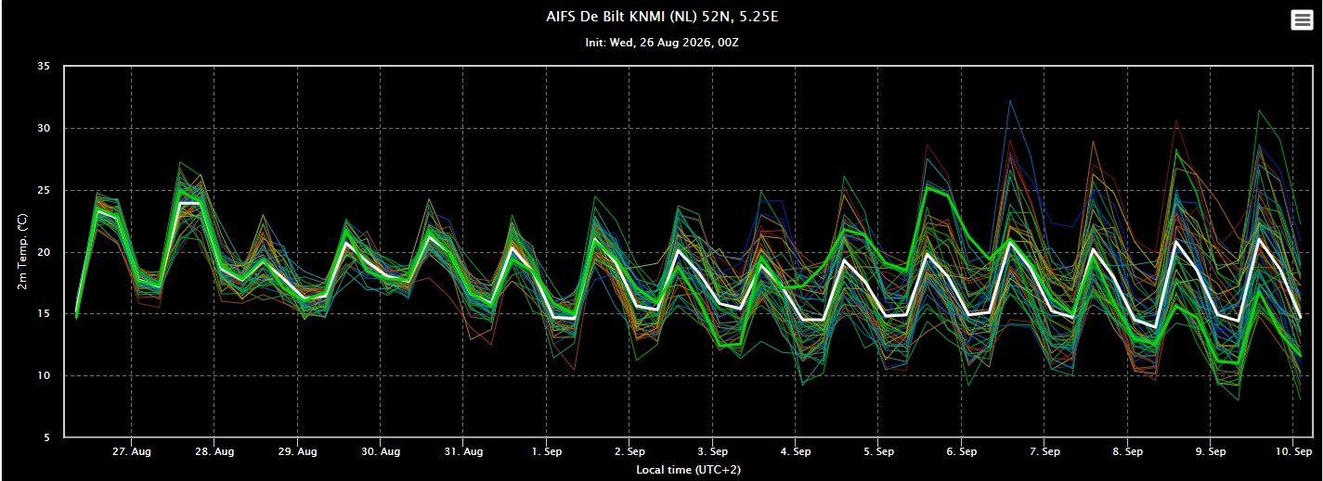Click the x-axis label 30. Aug
Viewport: 1323px width, 481px height.
point(381,452)
